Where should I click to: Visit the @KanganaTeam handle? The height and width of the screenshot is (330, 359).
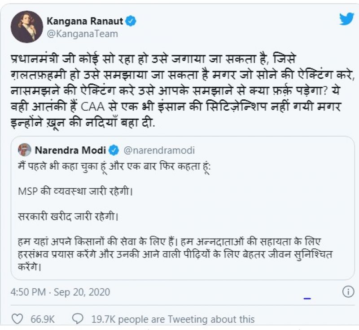83,34
